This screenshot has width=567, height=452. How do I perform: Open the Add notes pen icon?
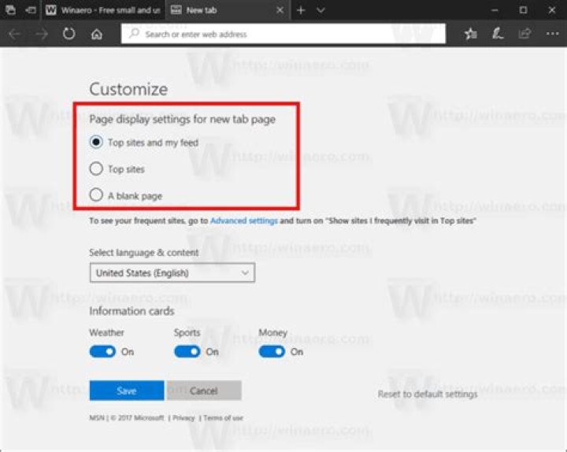pos(498,34)
